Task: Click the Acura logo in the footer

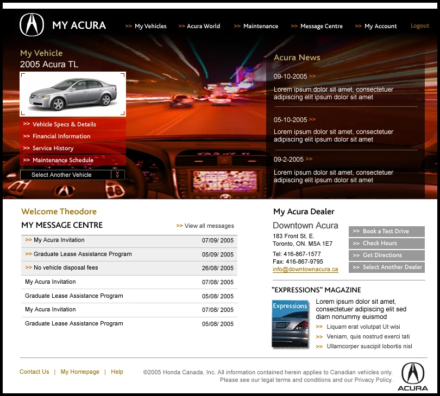Action: pos(412,376)
